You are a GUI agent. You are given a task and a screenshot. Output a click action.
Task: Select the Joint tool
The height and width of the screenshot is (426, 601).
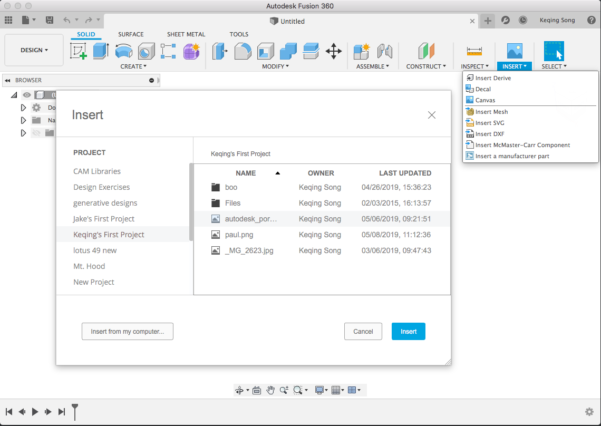[384, 51]
